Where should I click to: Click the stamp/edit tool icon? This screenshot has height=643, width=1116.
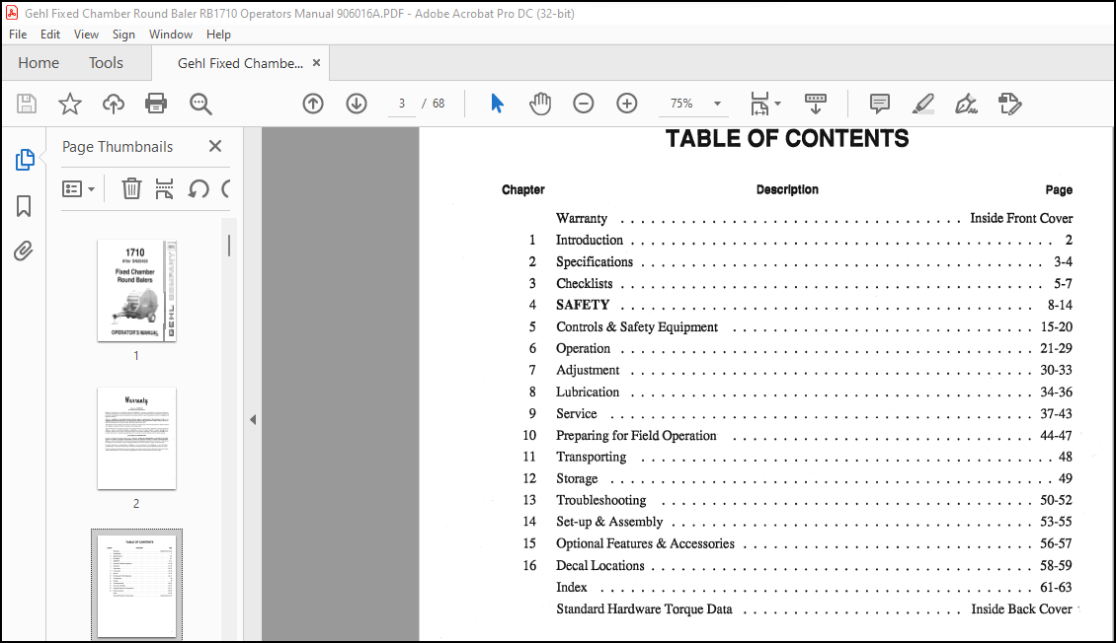point(1010,104)
